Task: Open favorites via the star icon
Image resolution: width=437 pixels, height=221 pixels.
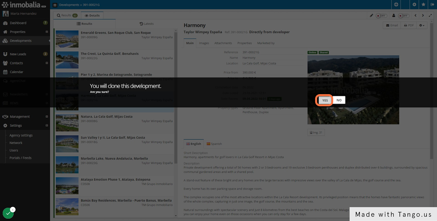Action: (423, 5)
